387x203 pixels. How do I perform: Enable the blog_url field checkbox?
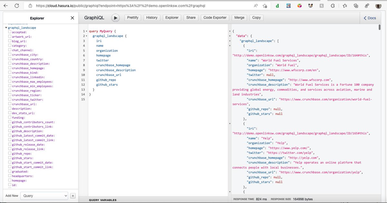(x=10, y=41)
